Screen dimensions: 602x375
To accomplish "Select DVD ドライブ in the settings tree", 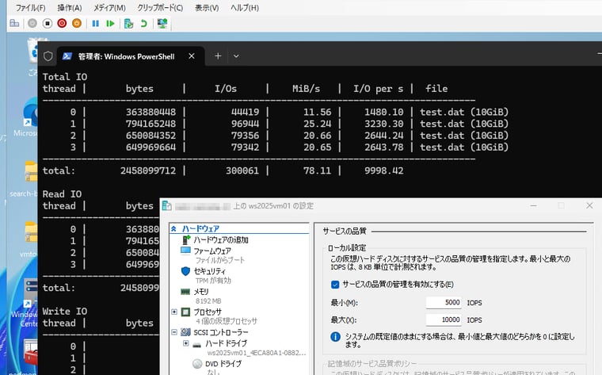I will pos(223,364).
